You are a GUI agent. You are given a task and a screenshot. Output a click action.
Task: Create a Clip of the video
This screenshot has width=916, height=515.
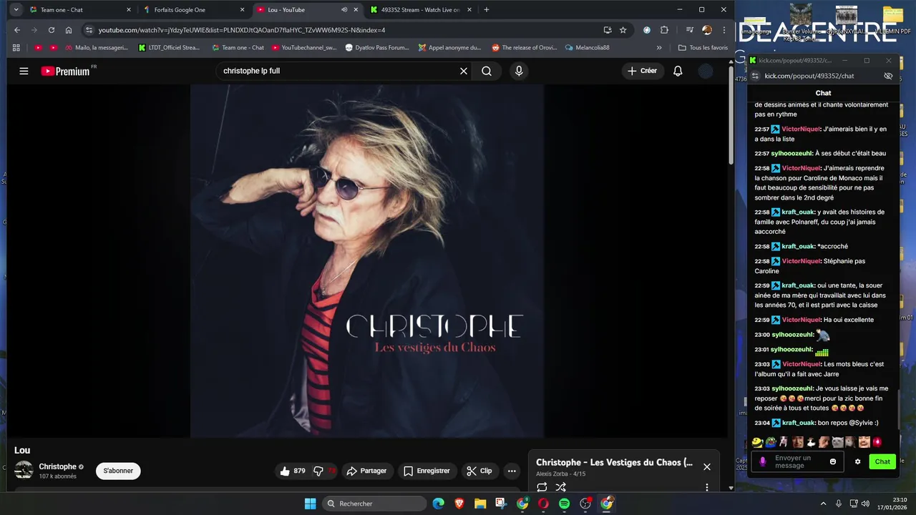point(479,471)
